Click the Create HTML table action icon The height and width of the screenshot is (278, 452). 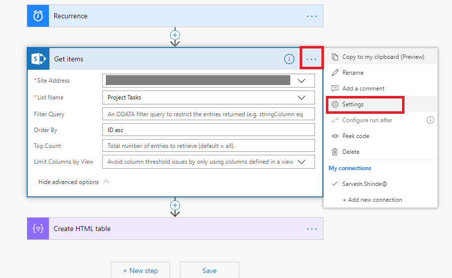pos(38,229)
